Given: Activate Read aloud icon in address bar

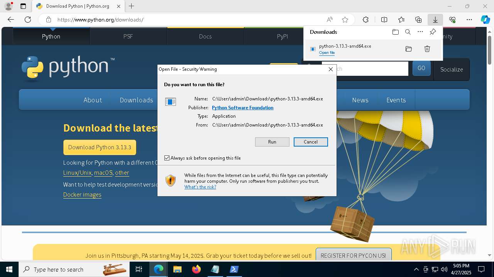Looking at the screenshot, I should tap(330, 20).
